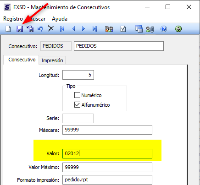Click the Save-as copy icon next to the floppy disk
The height and width of the screenshot is (185, 200).
(30, 29)
